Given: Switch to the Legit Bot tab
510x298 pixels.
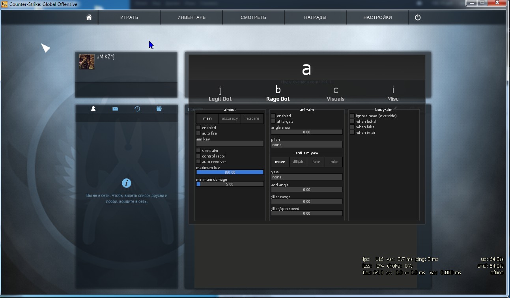Looking at the screenshot, I should [x=220, y=94].
